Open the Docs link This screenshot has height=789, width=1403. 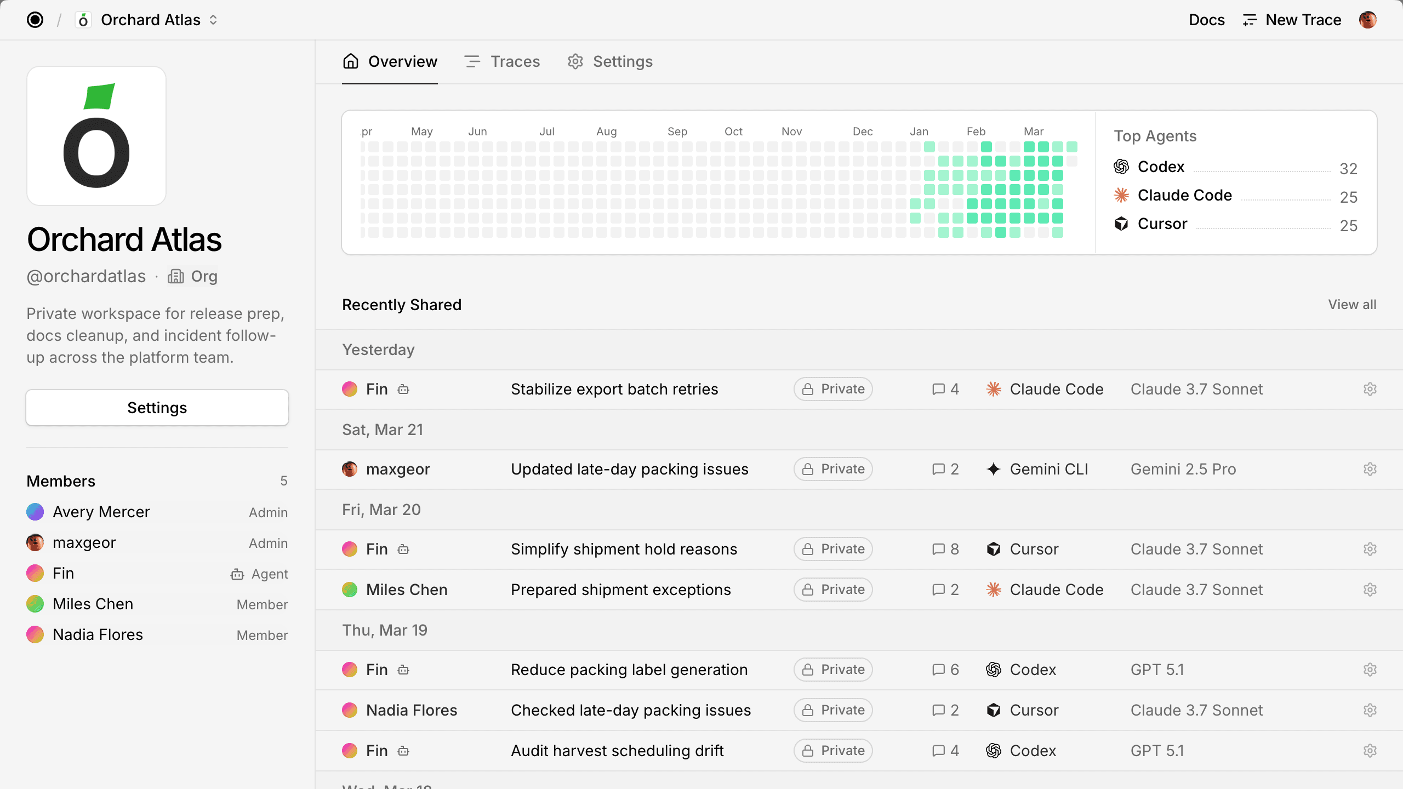[x=1206, y=20]
